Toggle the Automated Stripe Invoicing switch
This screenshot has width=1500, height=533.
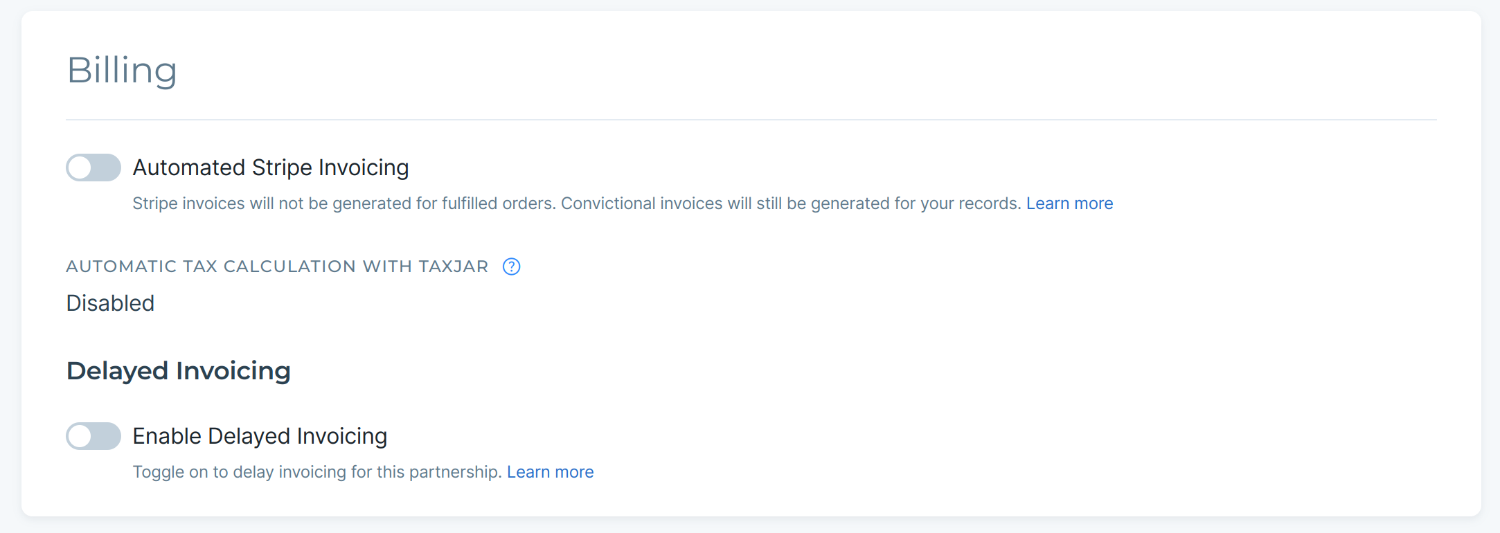(93, 168)
